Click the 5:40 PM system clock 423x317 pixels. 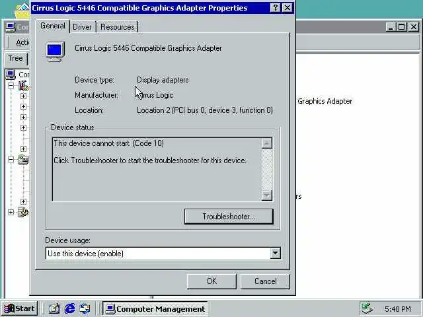pos(398,309)
